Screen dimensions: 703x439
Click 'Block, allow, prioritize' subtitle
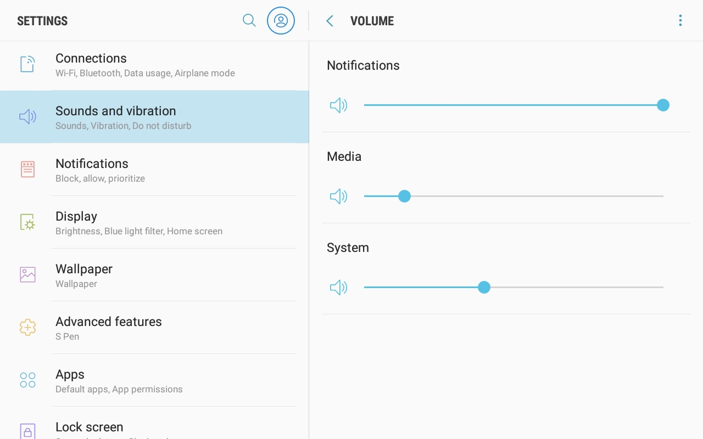(100, 178)
